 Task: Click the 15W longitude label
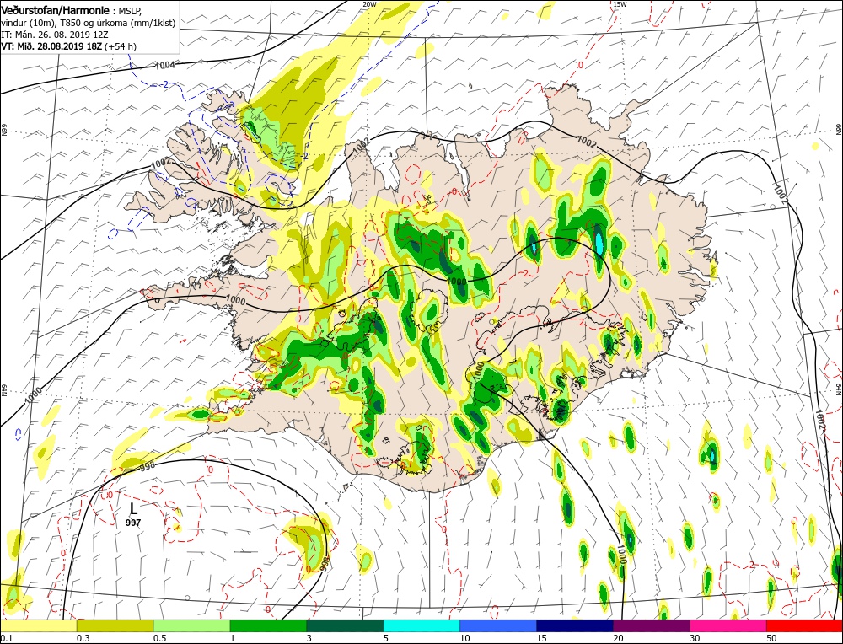click(620, 3)
